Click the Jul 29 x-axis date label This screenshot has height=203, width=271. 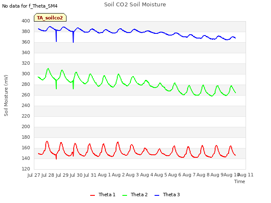[62, 175]
